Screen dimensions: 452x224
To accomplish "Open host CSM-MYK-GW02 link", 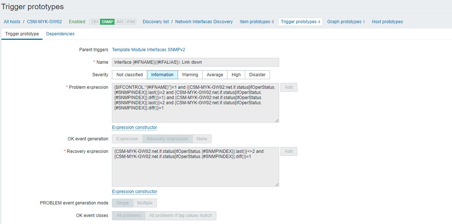I will tap(44, 22).
